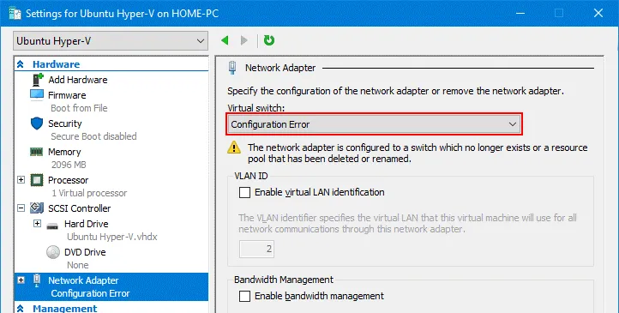Click the VLAN identifier number field
This screenshot has height=313, width=619.
pyautogui.click(x=256, y=249)
